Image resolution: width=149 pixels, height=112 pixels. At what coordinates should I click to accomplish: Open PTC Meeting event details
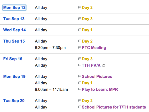[x=94, y=48]
